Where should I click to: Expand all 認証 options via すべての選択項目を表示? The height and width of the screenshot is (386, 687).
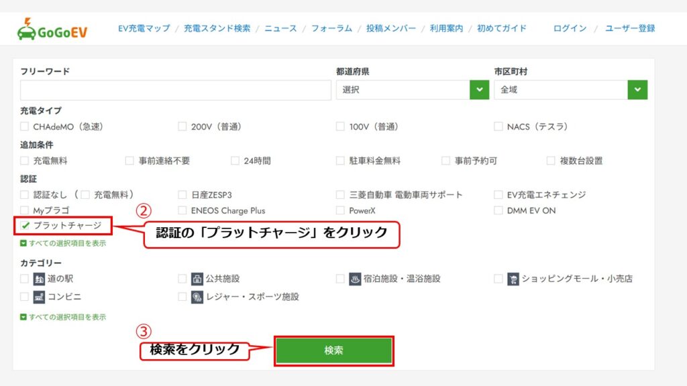[63, 243]
